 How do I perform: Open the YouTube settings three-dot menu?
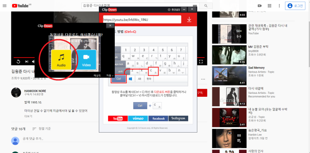(x=280, y=6)
